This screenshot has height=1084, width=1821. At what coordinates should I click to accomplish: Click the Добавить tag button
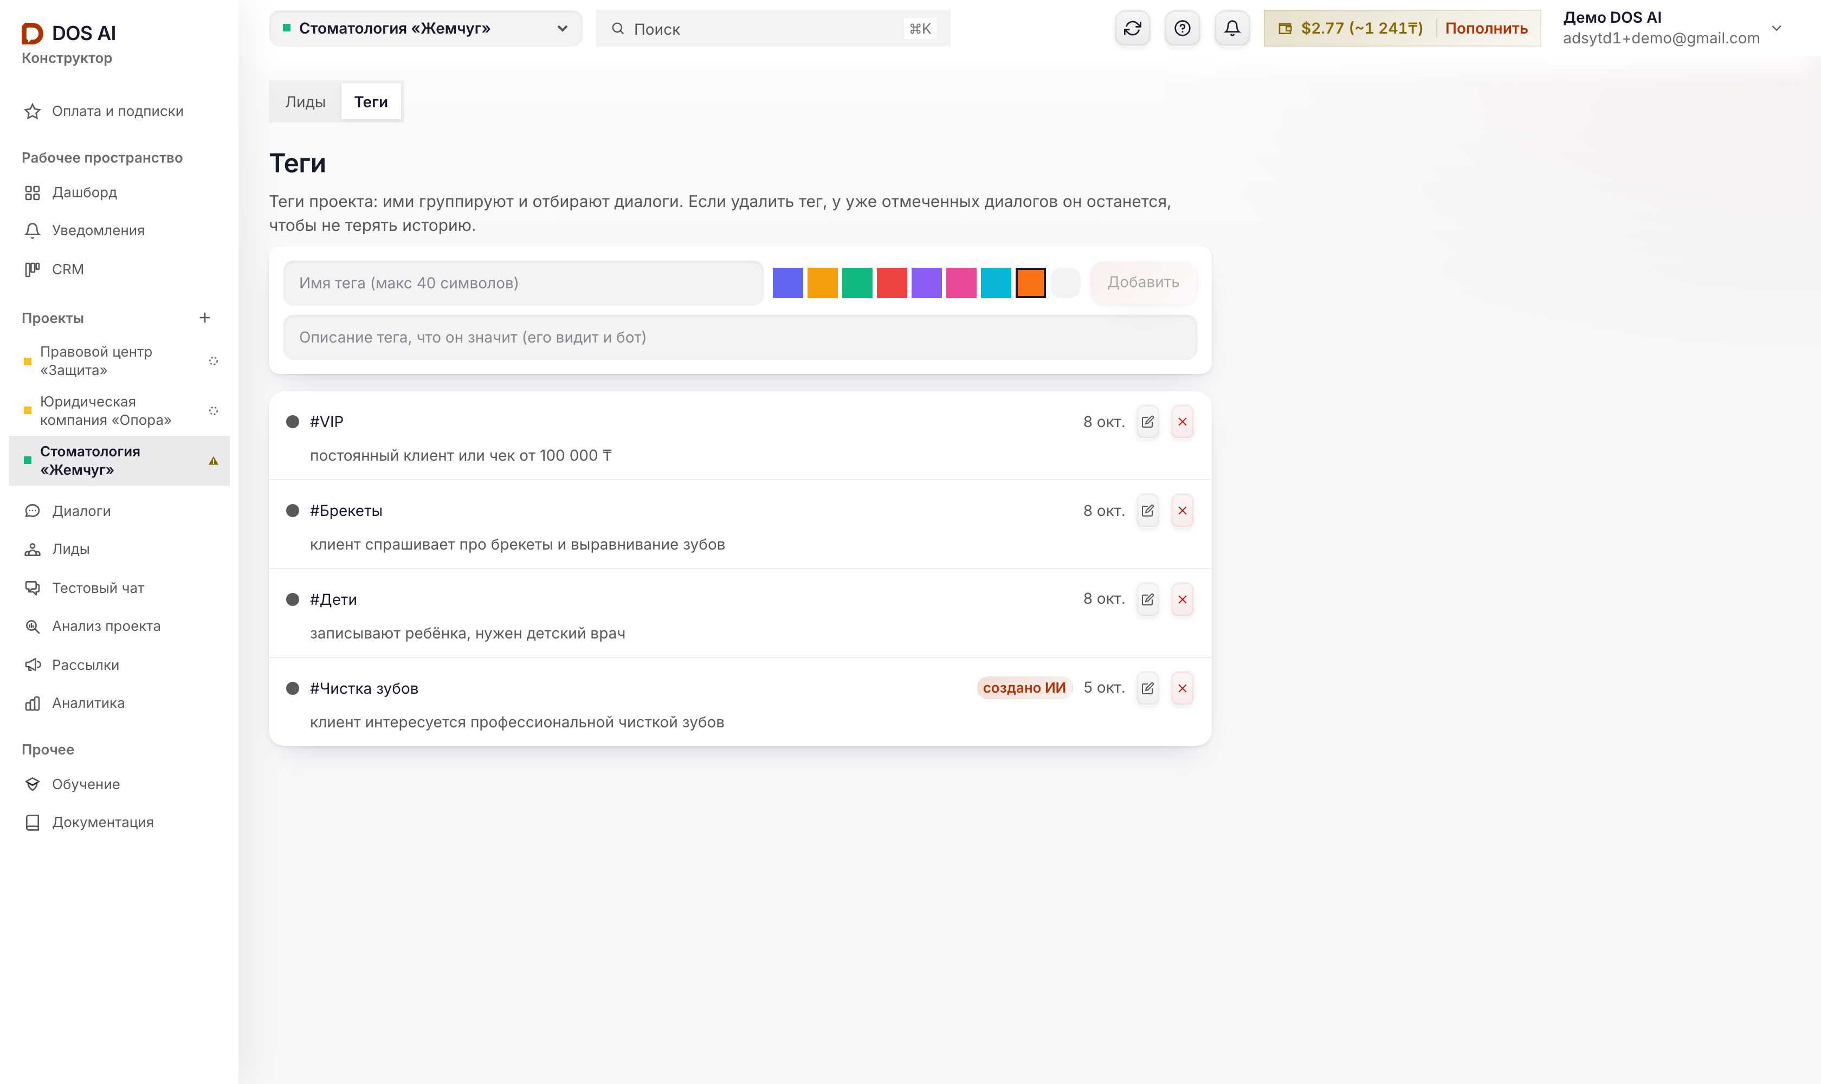(x=1143, y=283)
